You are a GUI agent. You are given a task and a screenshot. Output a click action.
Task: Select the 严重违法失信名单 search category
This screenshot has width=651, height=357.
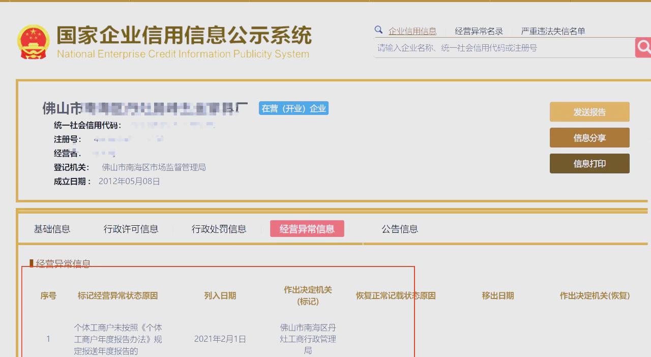coord(553,31)
